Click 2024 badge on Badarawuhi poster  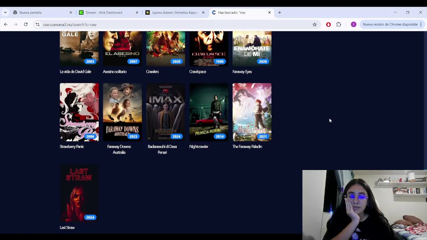tap(176, 136)
